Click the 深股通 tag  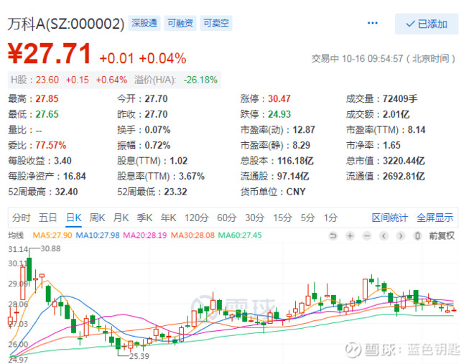pos(144,23)
